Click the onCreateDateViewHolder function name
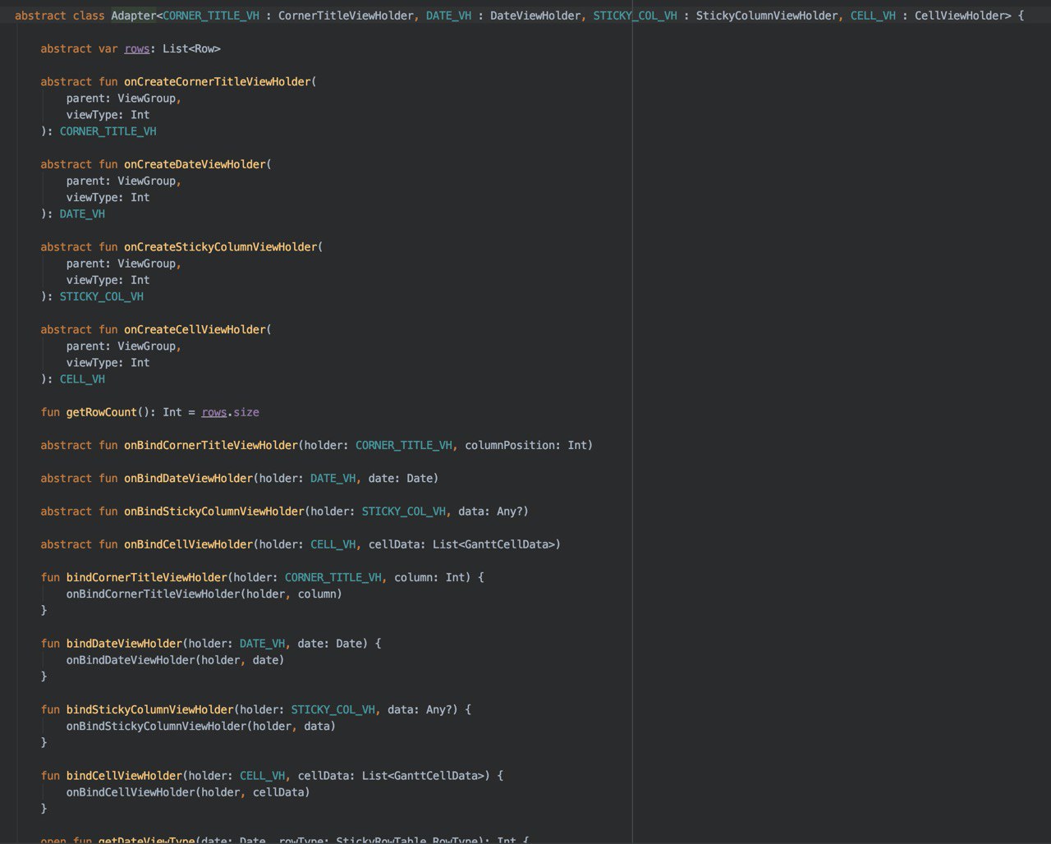Screen dimensions: 1051x844 [x=195, y=164]
